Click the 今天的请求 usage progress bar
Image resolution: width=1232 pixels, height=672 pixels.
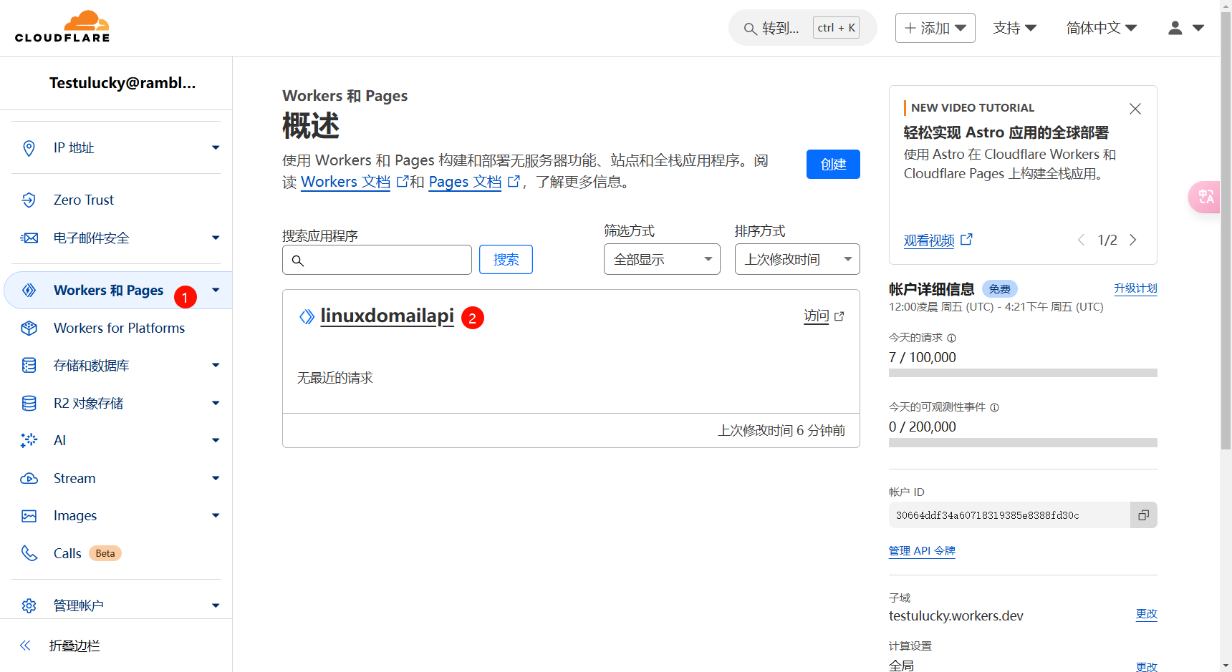click(x=1023, y=373)
